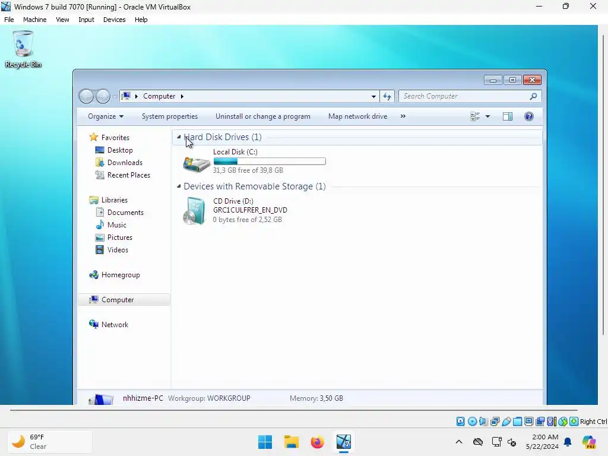Open the weather widget showing 69°F
608x456 pixels.
coord(50,442)
